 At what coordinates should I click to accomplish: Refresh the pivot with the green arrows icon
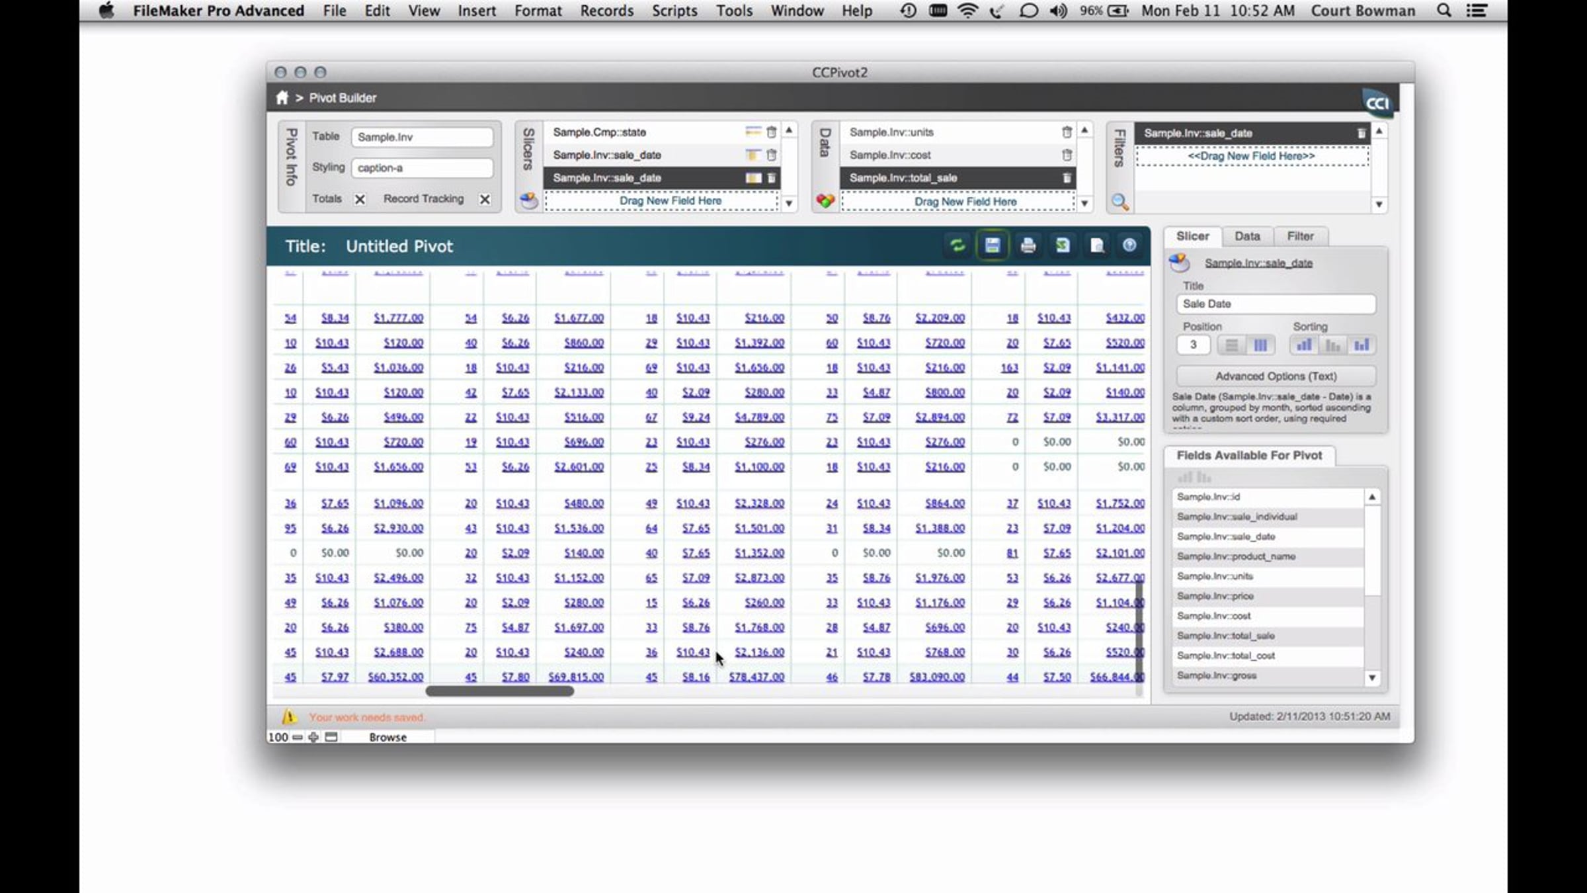(x=957, y=246)
